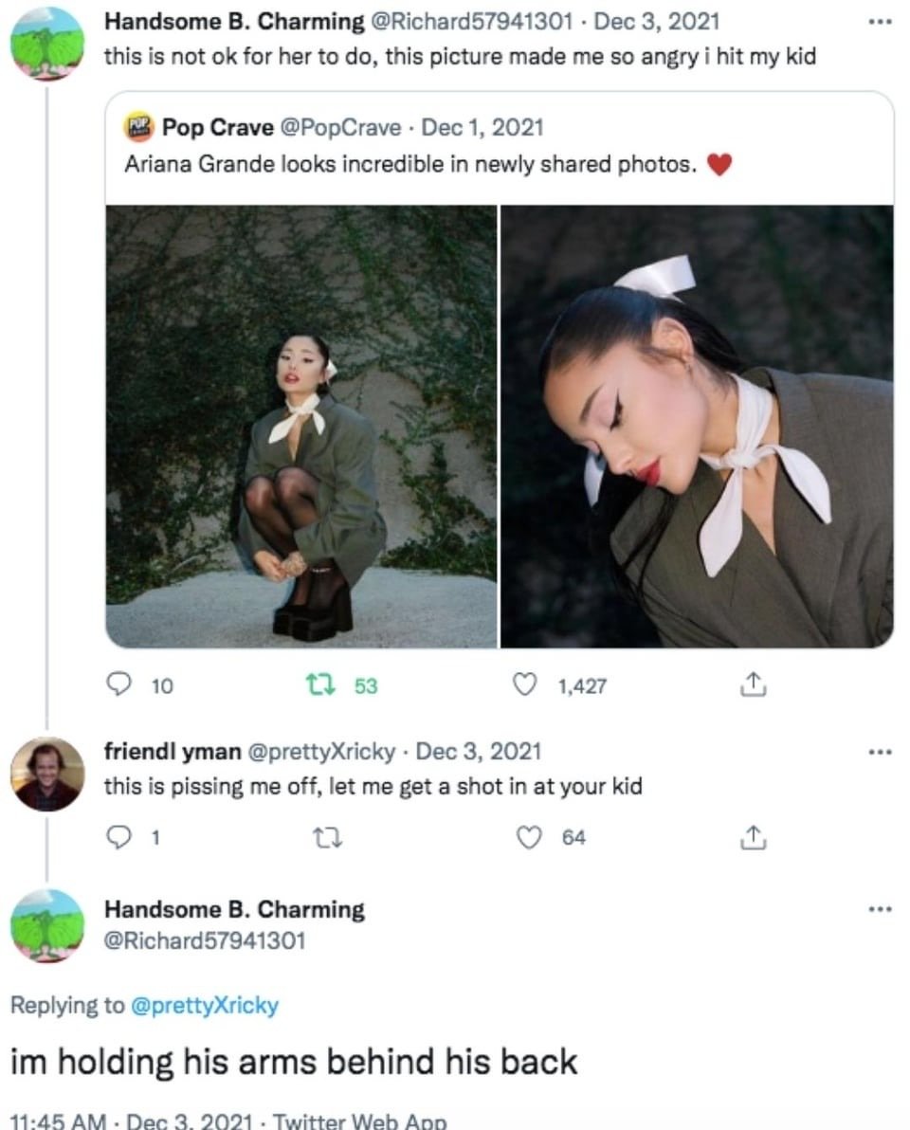The width and height of the screenshot is (910, 1130).
Task: Like the tweet with 64 likes
Action: pyautogui.click(x=530, y=837)
